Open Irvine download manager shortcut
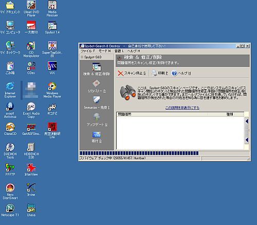Image resolution: width=257 pixels, height=225 pixels. click(31, 189)
